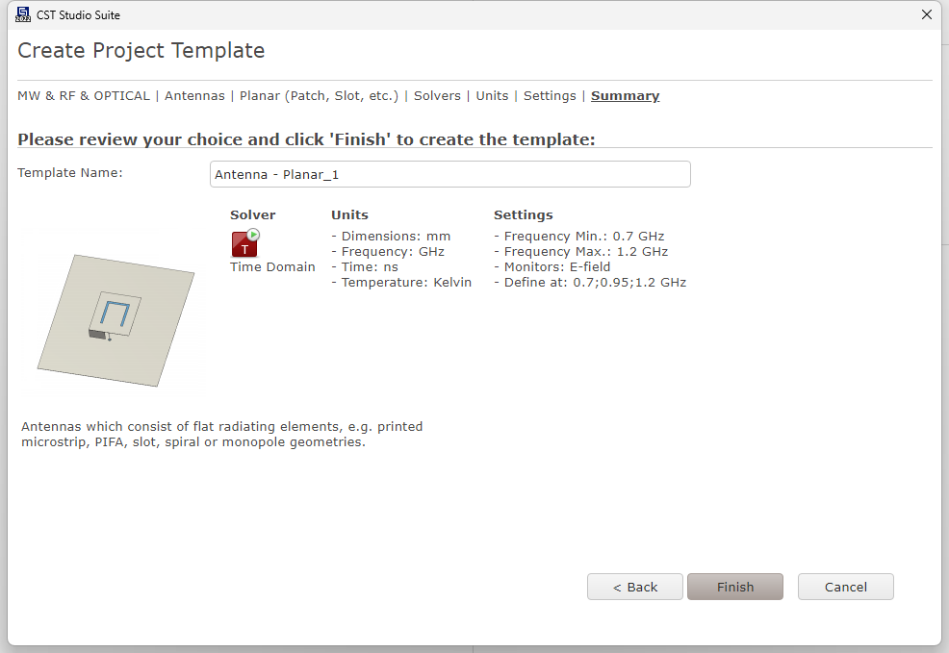Navigate to the Settings step
The image size is (949, 653).
coord(550,95)
